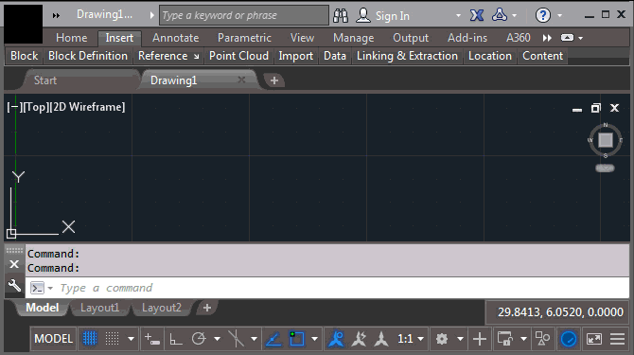Toggle object snap tracking icon
Screen dimensions: 634x355
point(273,338)
